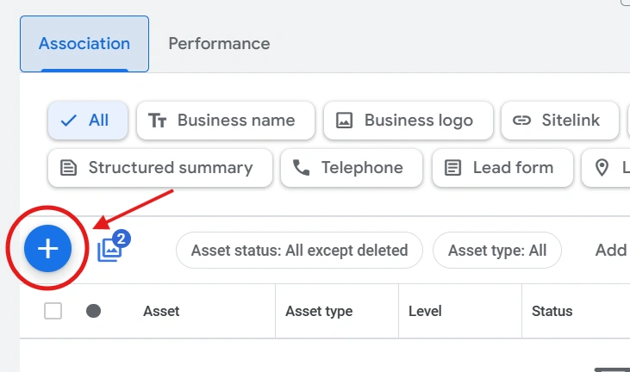Select the Business name filter chip
This screenshot has width=630, height=372.
226,121
